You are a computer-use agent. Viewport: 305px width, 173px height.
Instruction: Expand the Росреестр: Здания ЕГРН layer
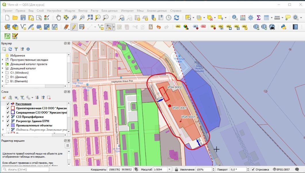coord(3,121)
